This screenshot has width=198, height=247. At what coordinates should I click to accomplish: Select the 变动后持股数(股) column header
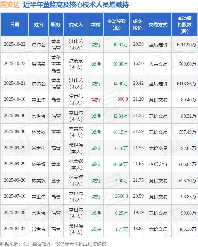[x=184, y=25]
